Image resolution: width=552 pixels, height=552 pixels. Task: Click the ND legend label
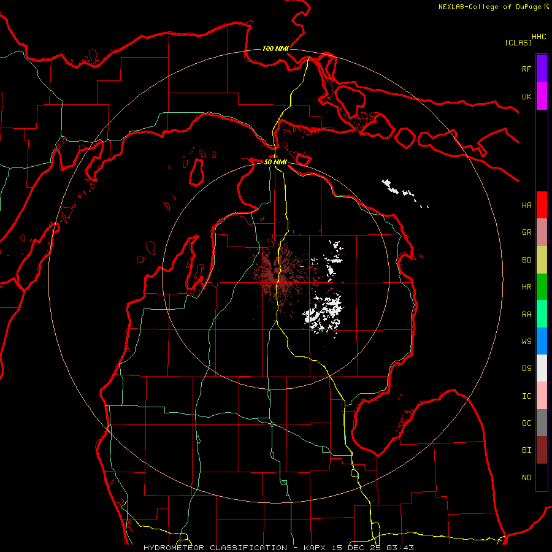click(527, 478)
